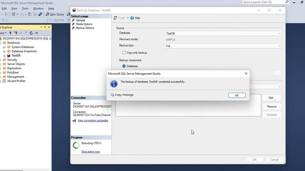
Task: Click the Contents button
Action: coord(272,115)
